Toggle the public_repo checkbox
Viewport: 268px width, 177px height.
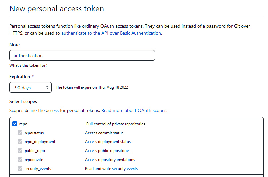20,150
